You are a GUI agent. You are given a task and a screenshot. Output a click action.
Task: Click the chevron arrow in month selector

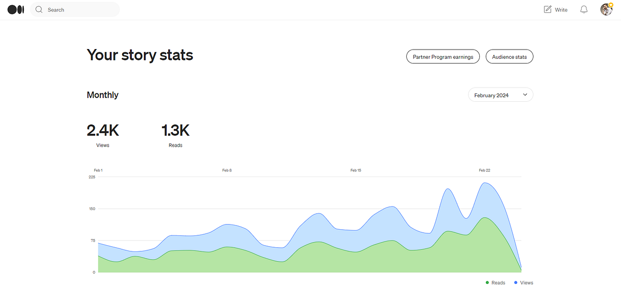(525, 95)
